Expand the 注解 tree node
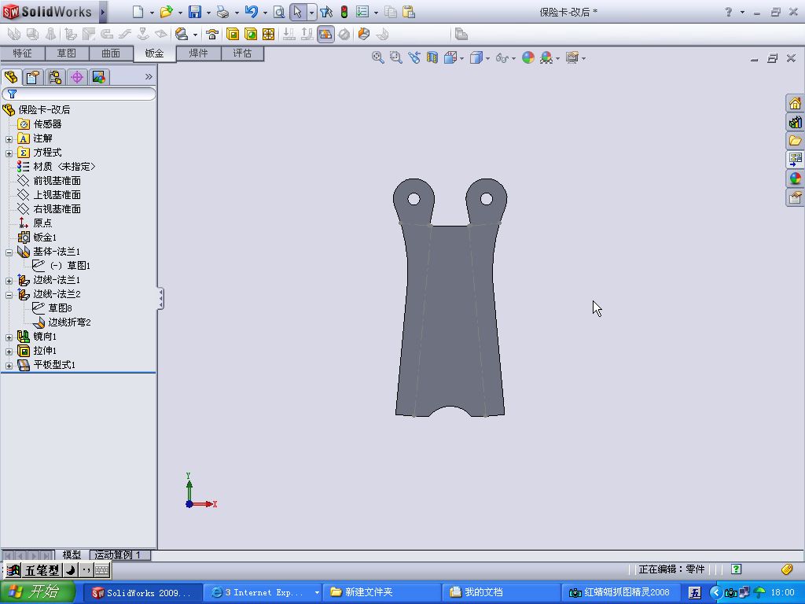The width and height of the screenshot is (805, 604). 9,139
